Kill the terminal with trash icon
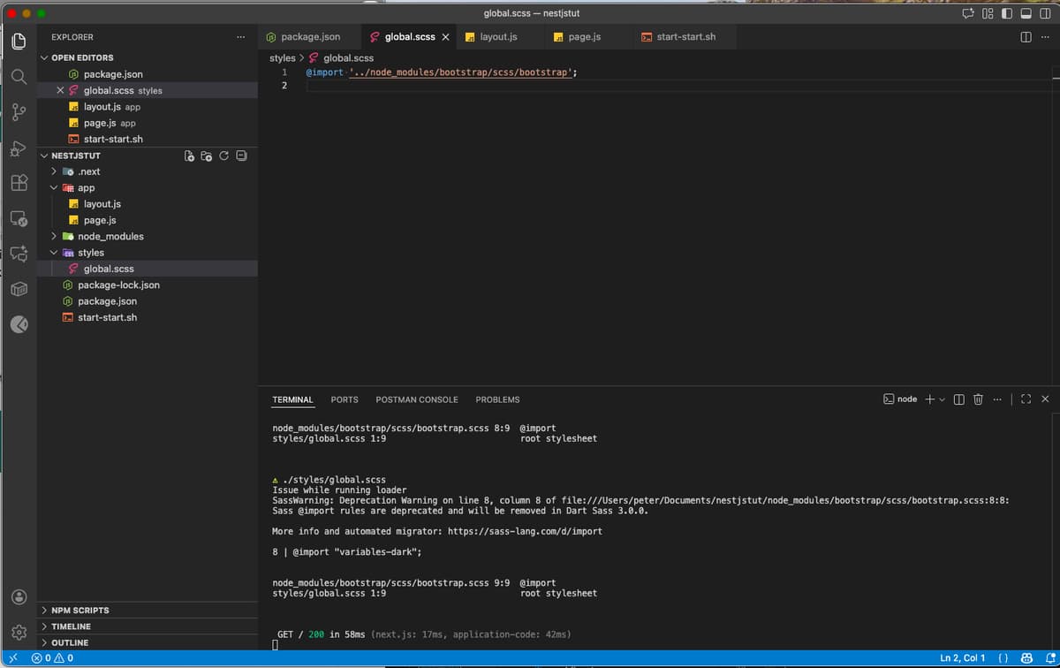The width and height of the screenshot is (1060, 668). pyautogui.click(x=978, y=399)
